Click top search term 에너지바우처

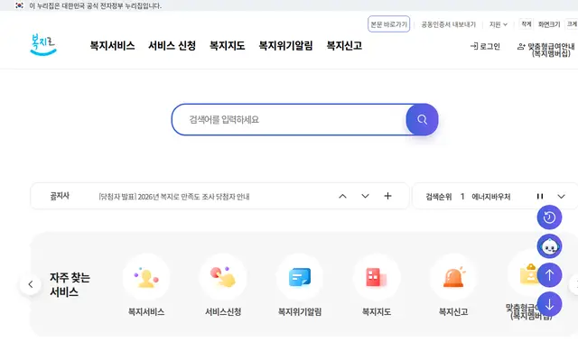pyautogui.click(x=491, y=197)
